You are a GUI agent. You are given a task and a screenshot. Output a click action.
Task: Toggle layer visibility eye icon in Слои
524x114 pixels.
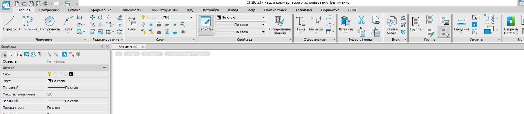click(183, 32)
